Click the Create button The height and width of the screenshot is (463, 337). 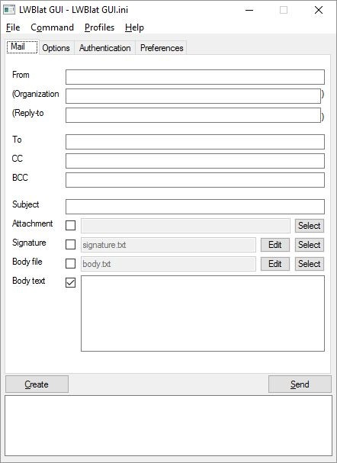click(x=37, y=384)
